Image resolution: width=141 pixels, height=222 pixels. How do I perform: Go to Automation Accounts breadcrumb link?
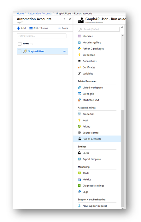tap(40, 13)
